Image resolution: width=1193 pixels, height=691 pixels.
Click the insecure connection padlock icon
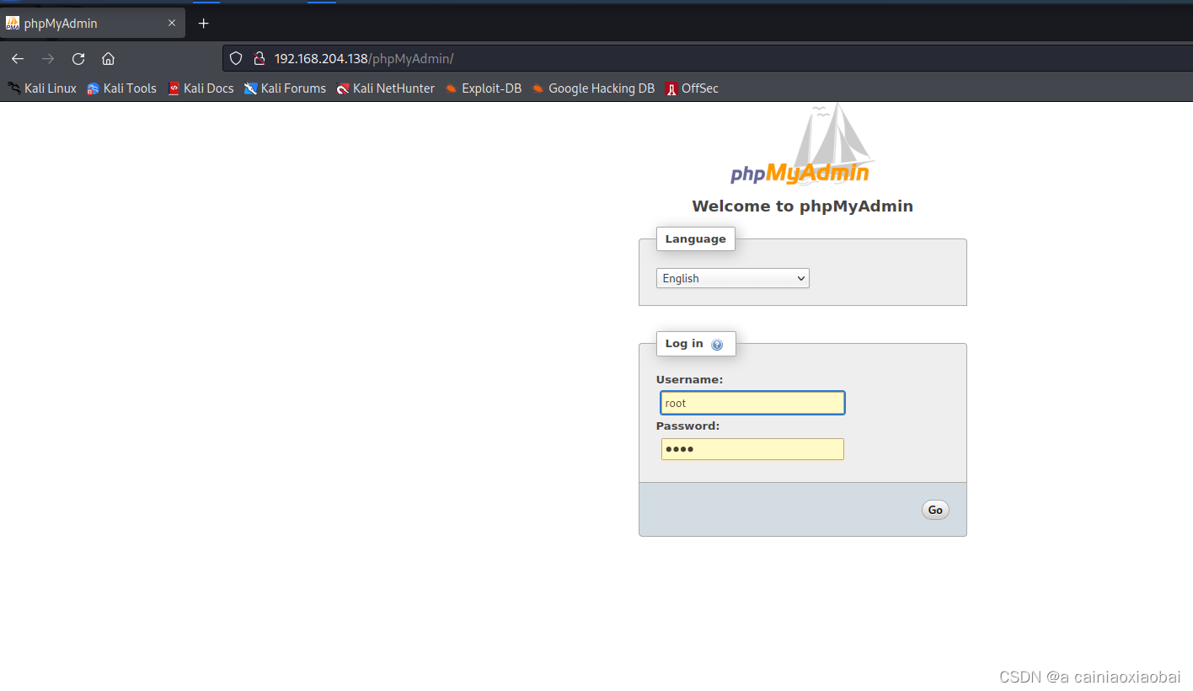point(259,59)
